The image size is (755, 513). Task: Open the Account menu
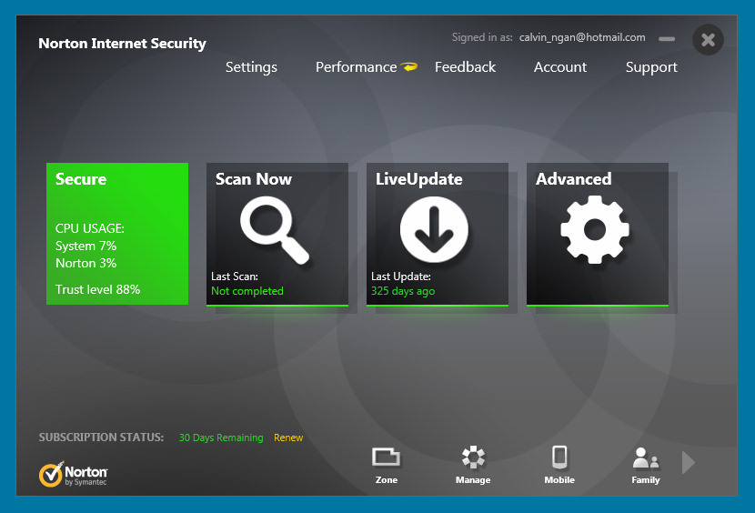tap(560, 67)
